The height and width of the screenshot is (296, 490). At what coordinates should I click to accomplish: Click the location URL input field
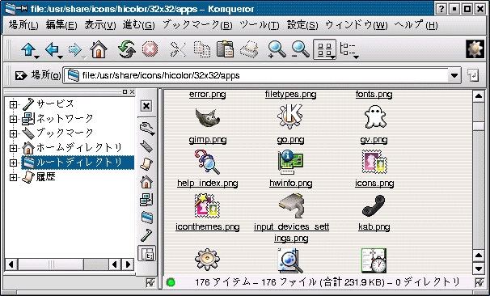point(262,75)
